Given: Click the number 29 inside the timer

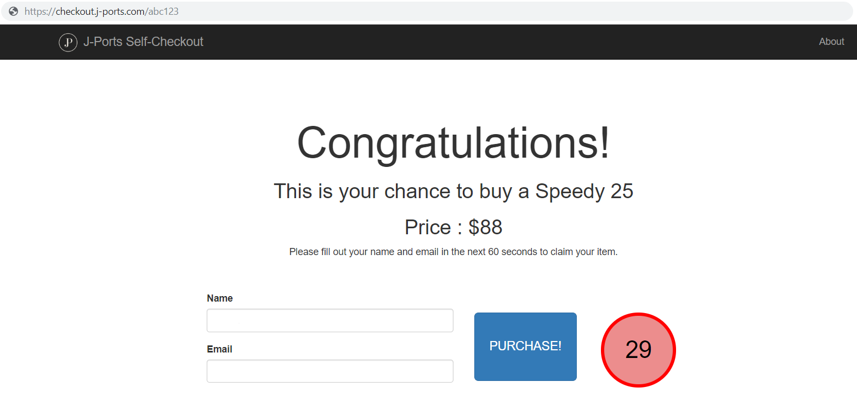Looking at the screenshot, I should tap(638, 350).
